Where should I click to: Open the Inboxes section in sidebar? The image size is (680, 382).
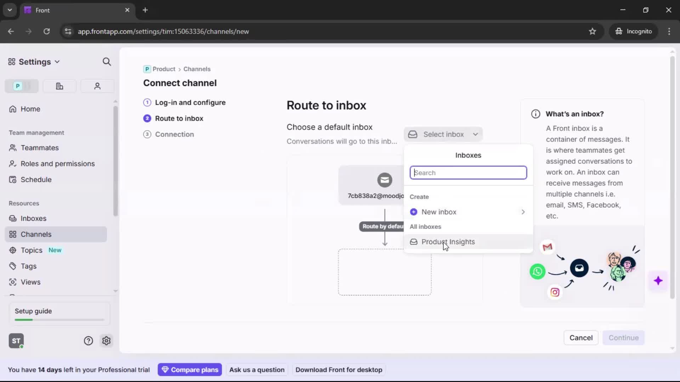[x=33, y=218]
